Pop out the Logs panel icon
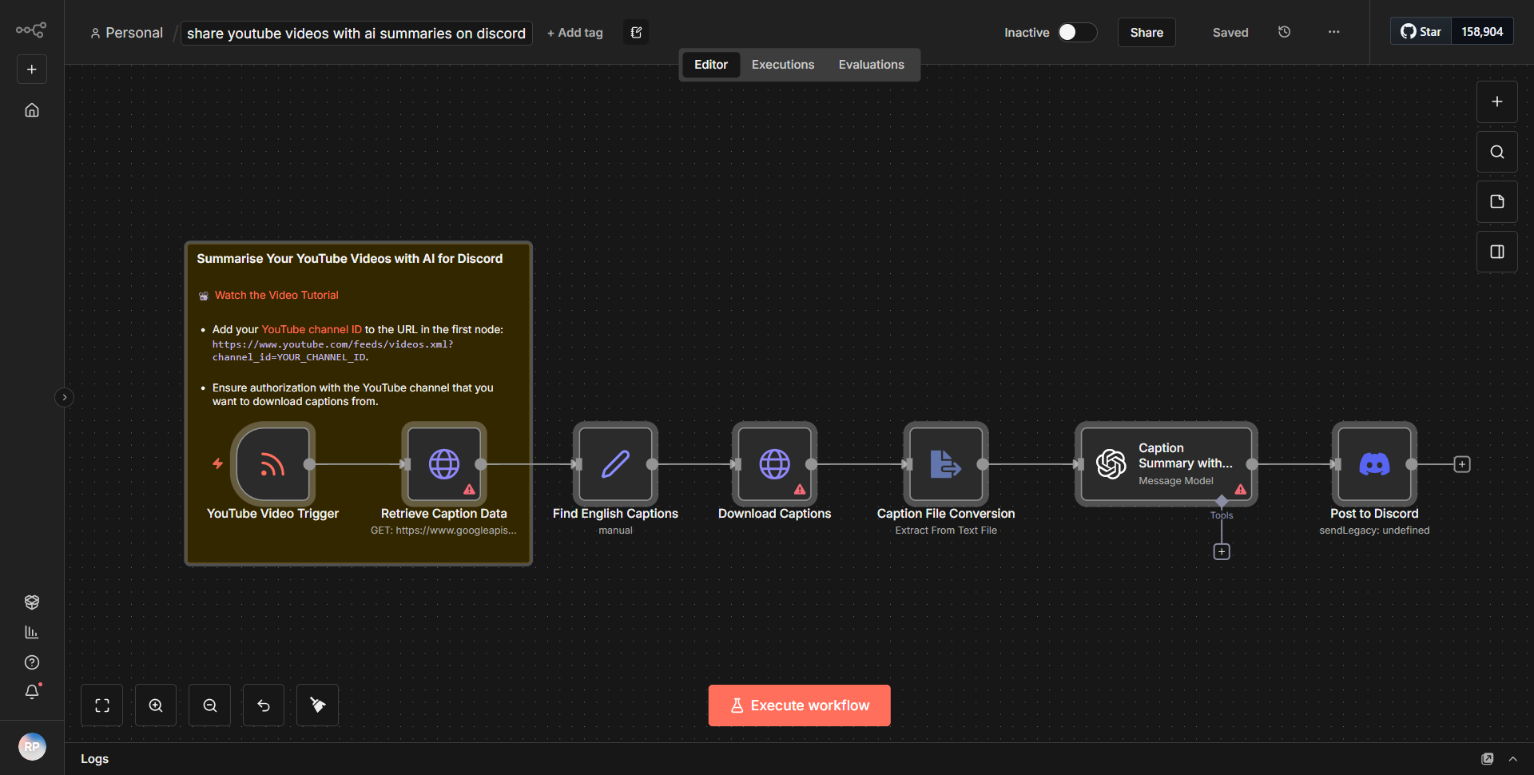Screen dimensions: 1534x775 [1488, 759]
